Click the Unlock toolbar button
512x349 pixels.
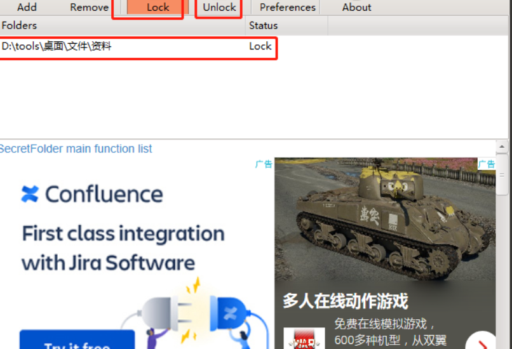coord(219,7)
